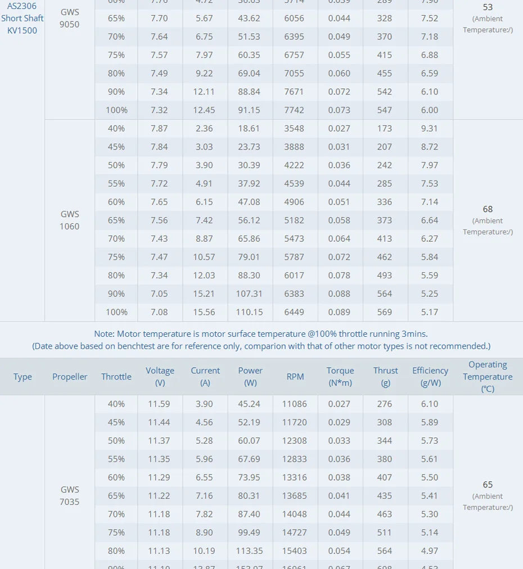Click the 110.15 power value cell
This screenshot has height=569, width=523.
click(250, 312)
